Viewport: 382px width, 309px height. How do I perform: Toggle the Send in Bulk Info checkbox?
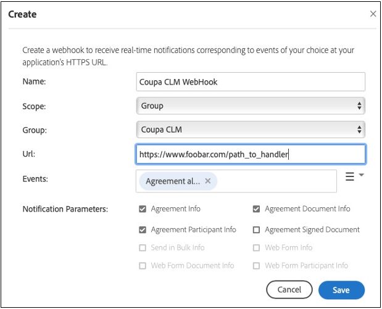pyautogui.click(x=143, y=248)
